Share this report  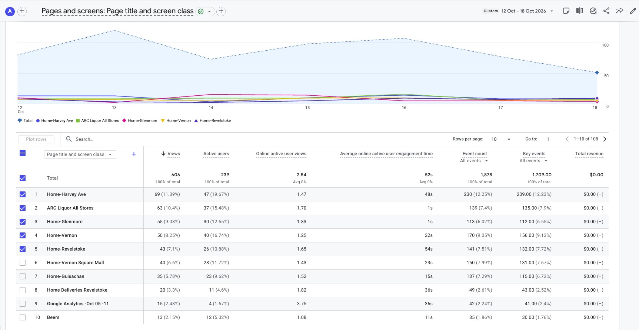click(606, 11)
